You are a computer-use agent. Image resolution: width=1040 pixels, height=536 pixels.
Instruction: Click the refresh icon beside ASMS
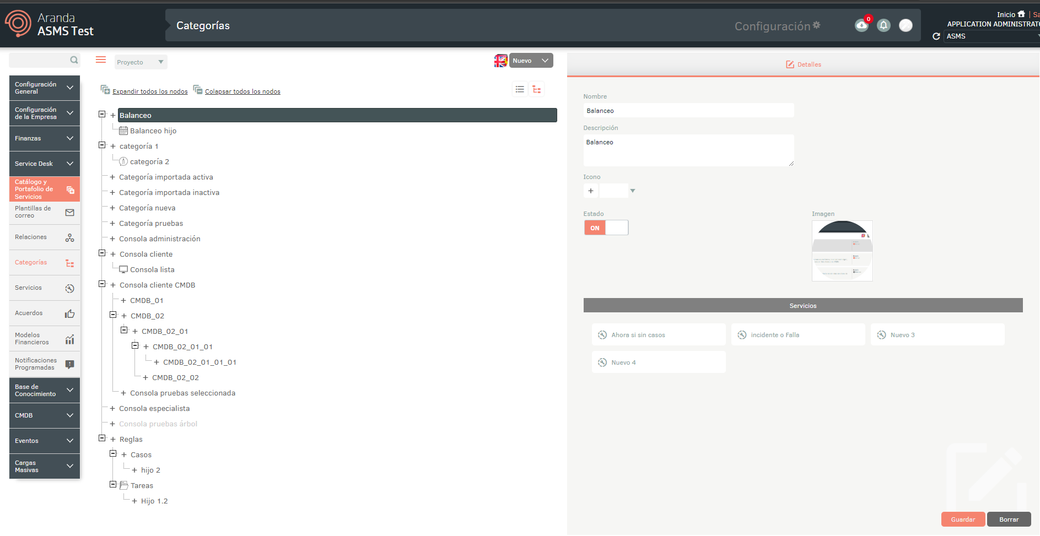tap(936, 36)
